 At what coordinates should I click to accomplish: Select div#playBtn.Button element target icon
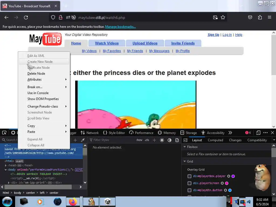tap(225, 190)
